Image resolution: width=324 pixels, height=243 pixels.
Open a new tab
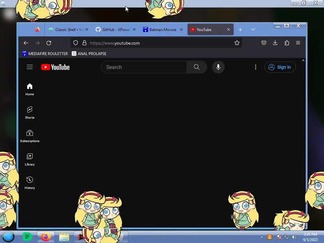(x=240, y=30)
